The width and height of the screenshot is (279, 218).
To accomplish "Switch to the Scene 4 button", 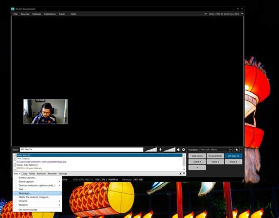I will point(197,162).
